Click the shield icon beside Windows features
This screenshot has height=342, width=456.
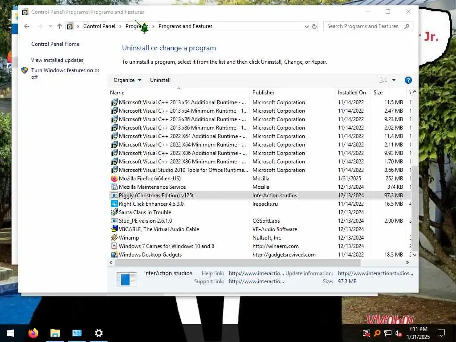25,70
